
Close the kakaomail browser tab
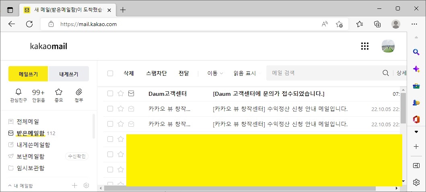click(109, 10)
